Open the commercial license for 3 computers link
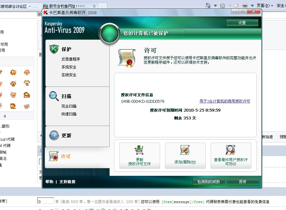The height and width of the screenshot is (210, 286). [x=225, y=101]
